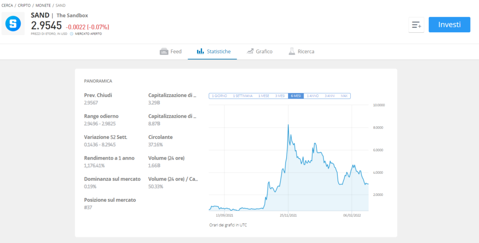479x243 pixels.
Task: Select the 1 ANNO chart range
Action: click(x=312, y=96)
